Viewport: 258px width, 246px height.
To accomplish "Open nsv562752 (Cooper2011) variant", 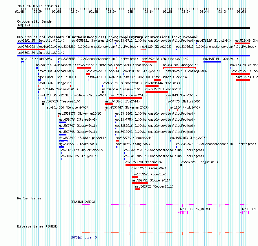I will click(x=154, y=186).
